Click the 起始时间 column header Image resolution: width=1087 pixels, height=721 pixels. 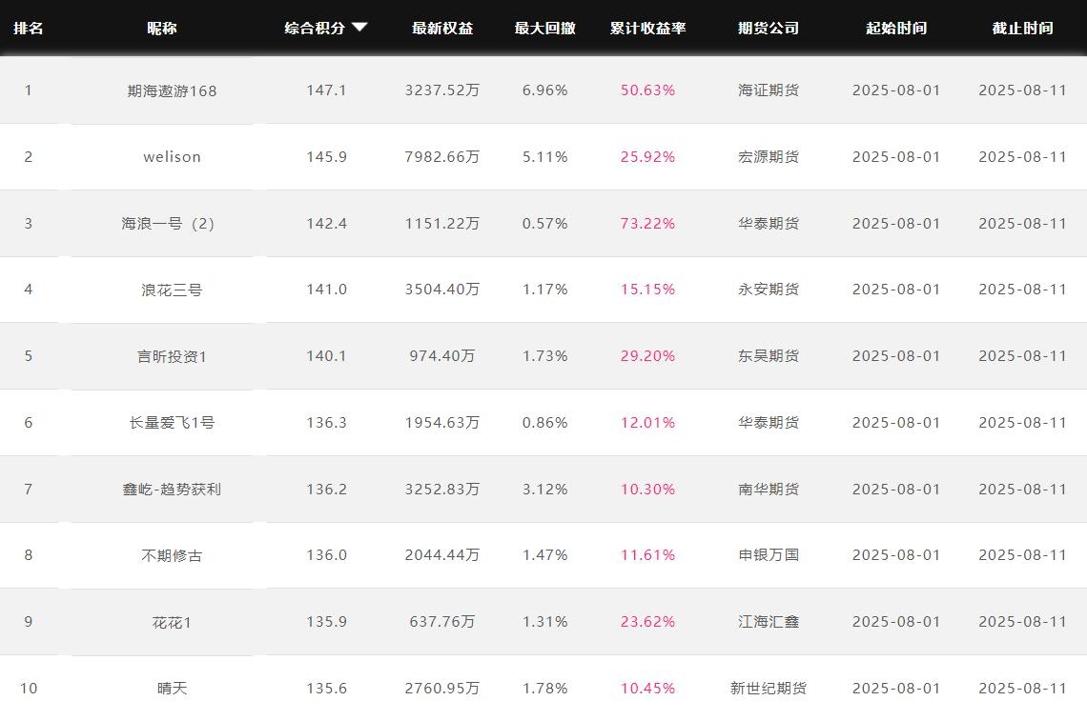pyautogui.click(x=896, y=29)
